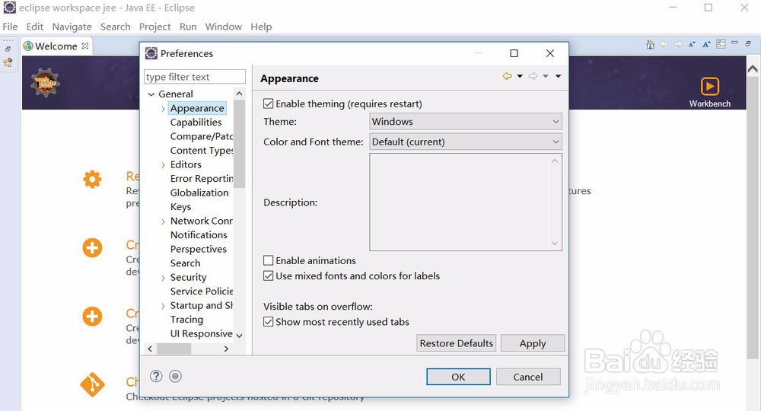This screenshot has width=761, height=411.
Task: Select Capabilities in preferences tree
Action: pos(196,123)
